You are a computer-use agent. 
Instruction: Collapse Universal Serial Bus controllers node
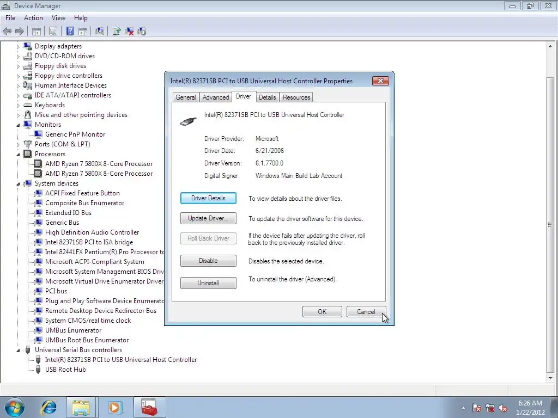tap(18, 351)
